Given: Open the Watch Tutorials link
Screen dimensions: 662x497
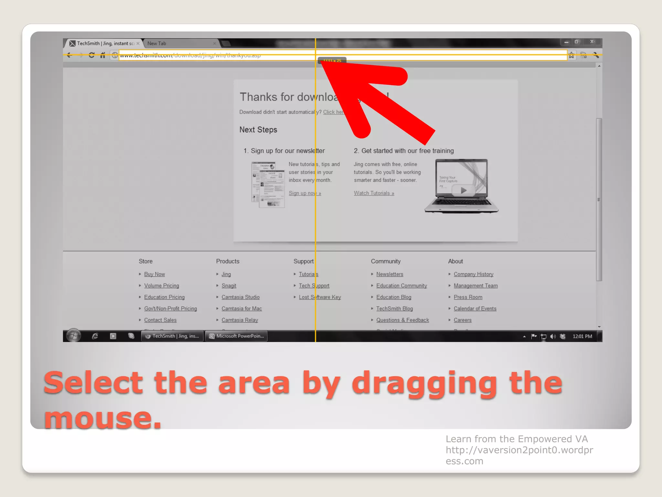Looking at the screenshot, I should coord(374,193).
